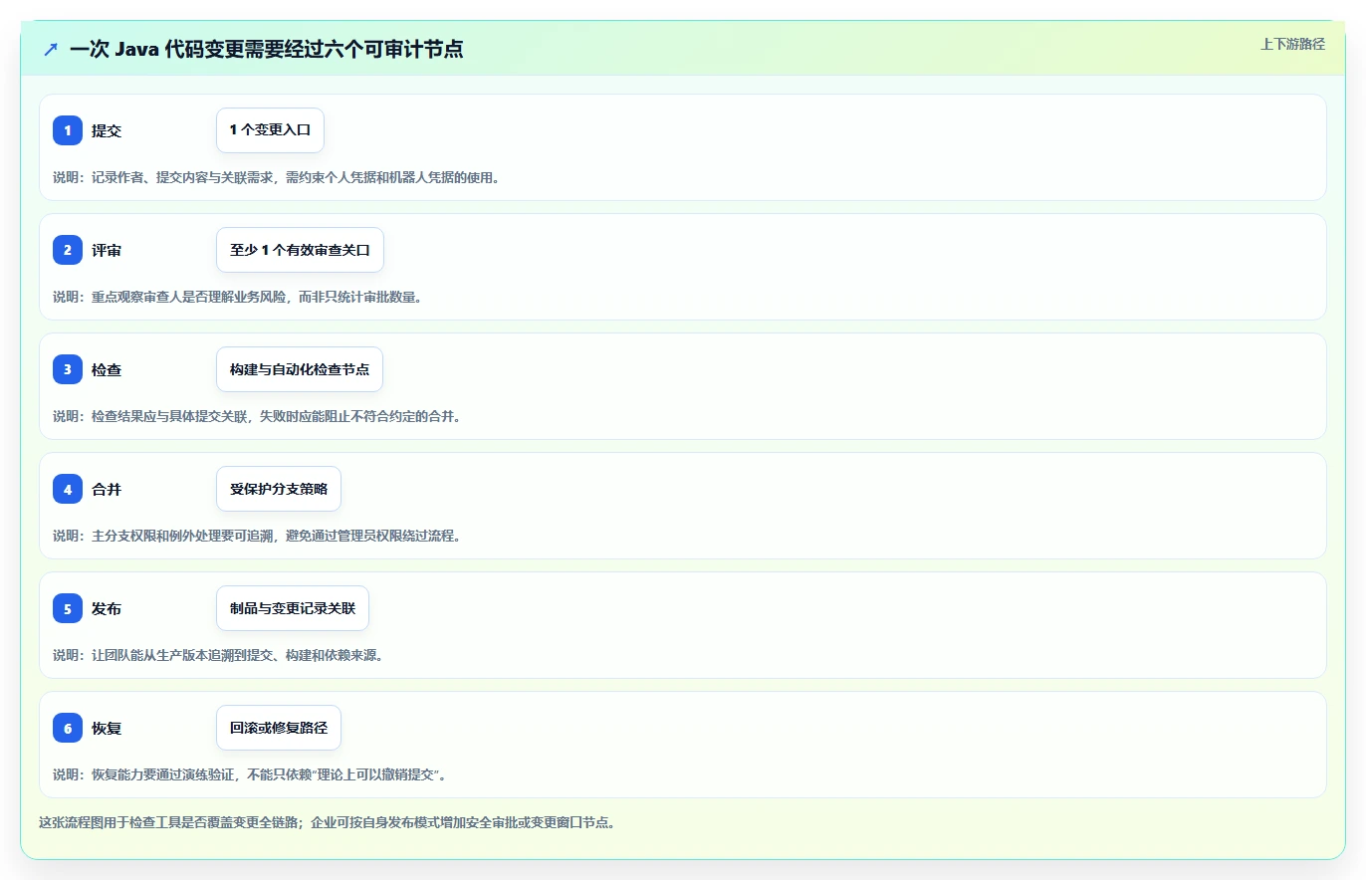This screenshot has width=1366, height=880.
Task: Select the 至少 1 个有效审查关口 chip
Action: pyautogui.click(x=300, y=250)
